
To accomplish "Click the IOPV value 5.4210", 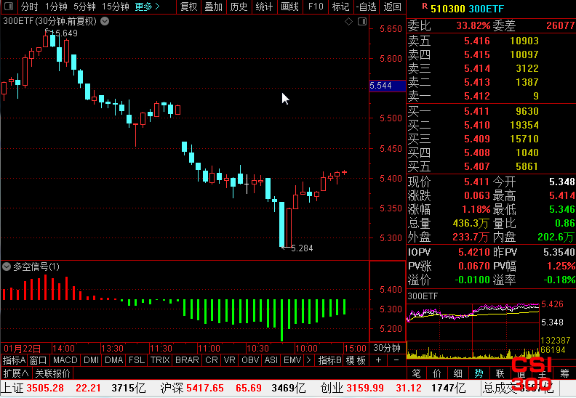I will 474,252.
